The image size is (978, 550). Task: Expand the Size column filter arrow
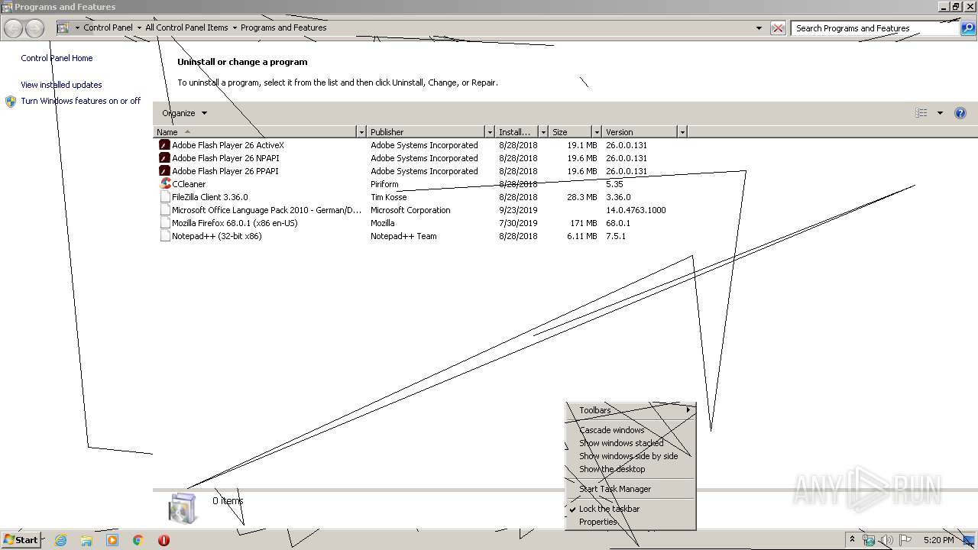(597, 132)
